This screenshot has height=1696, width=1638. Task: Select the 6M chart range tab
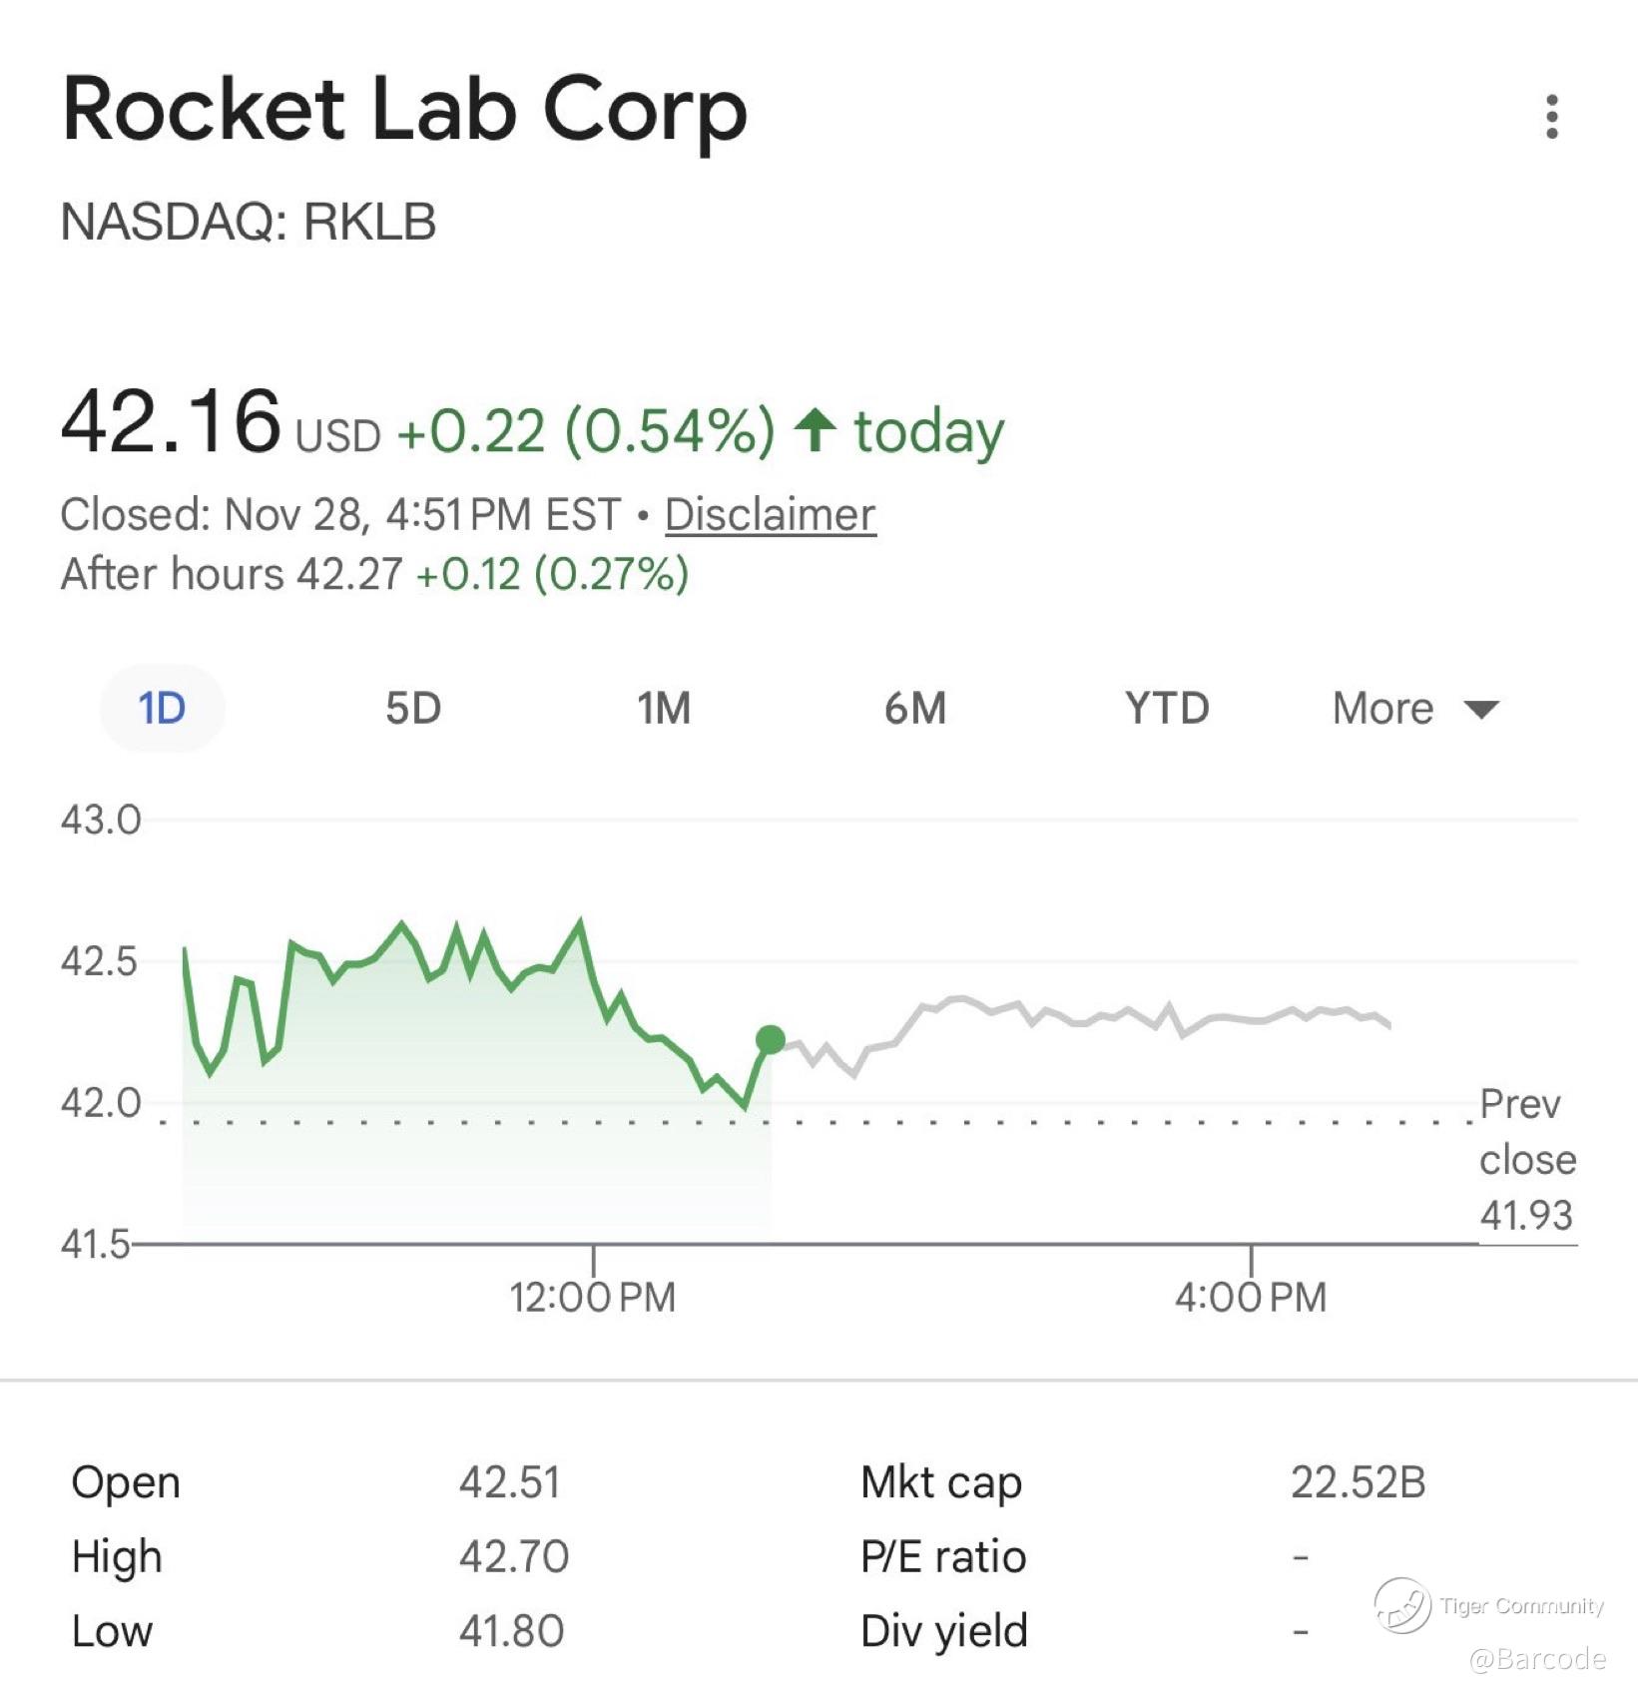[x=915, y=709]
